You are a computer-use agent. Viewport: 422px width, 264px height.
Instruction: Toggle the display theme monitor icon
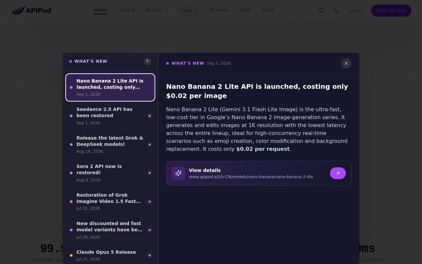321,11
